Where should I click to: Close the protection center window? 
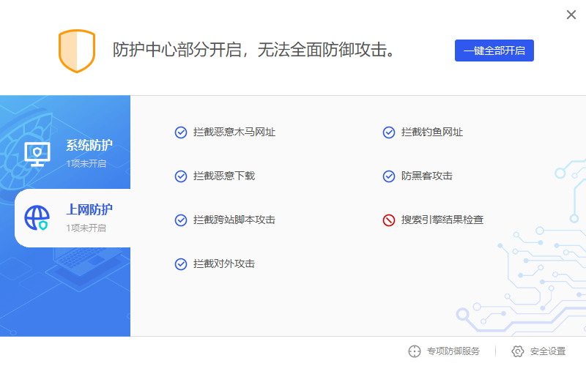[571, 15]
